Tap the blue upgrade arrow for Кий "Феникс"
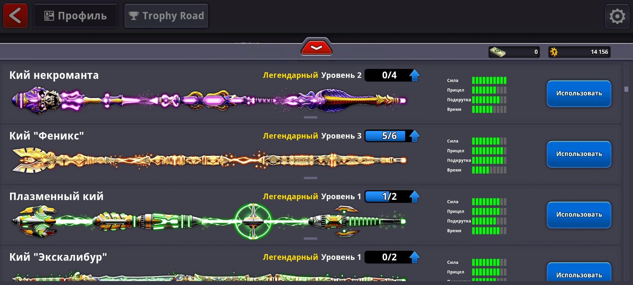 [x=415, y=136]
